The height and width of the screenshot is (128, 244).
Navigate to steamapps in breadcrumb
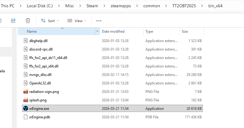(120, 6)
